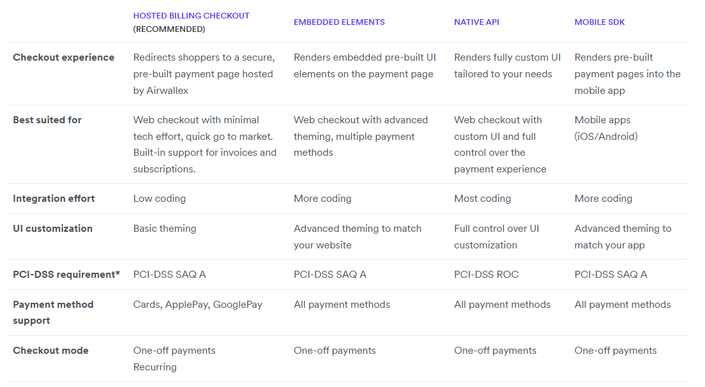705x387 pixels.
Task: Click the PCI-DSS ROC cell text
Action: (x=486, y=275)
